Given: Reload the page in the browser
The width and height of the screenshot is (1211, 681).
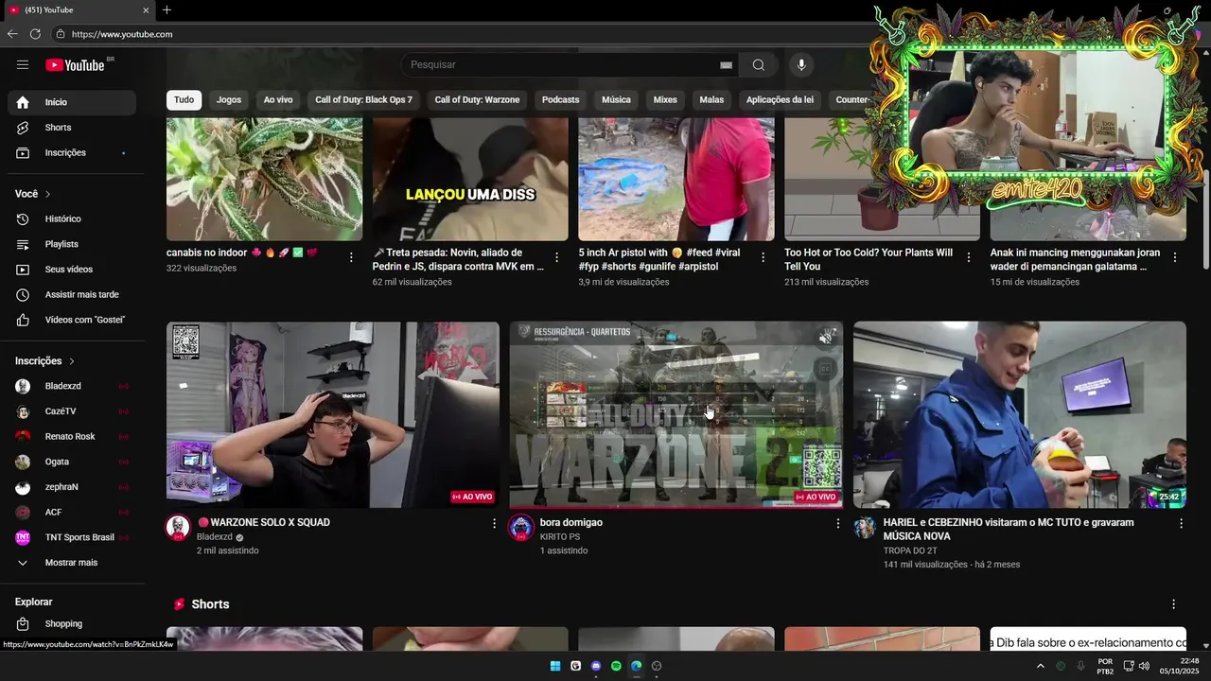Looking at the screenshot, I should coord(35,34).
